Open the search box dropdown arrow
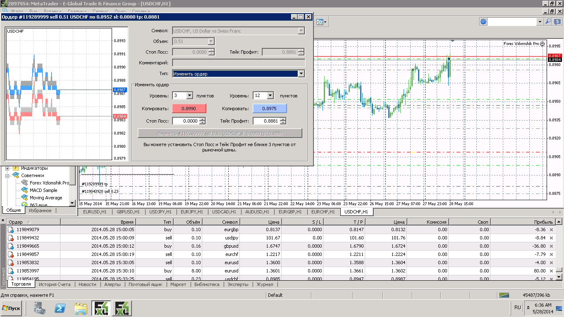 pos(540,21)
